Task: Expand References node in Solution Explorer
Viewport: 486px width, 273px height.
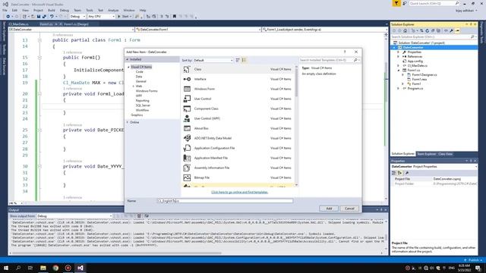Action: pos(399,57)
